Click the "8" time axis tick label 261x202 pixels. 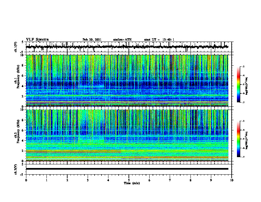point(190,180)
